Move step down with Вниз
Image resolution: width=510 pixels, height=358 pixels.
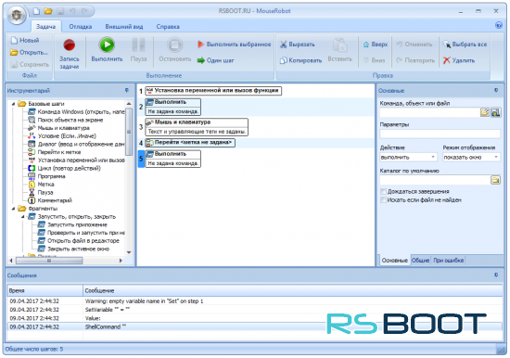coord(374,60)
